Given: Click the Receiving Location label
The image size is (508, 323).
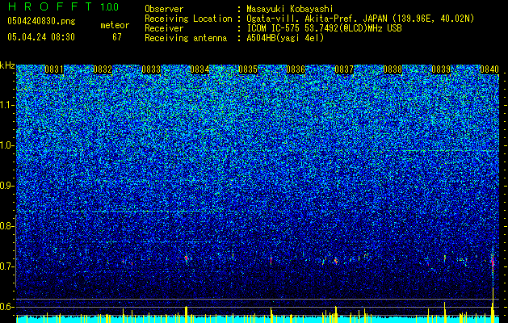Looking at the screenshot, I should pos(188,19).
